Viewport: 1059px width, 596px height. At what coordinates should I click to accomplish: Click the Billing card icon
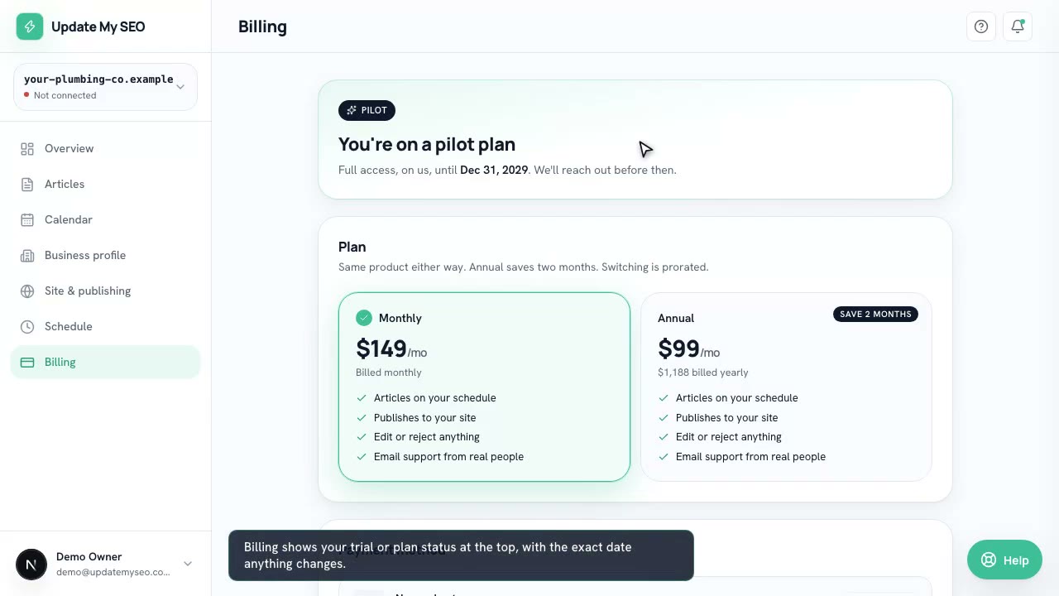coord(27,363)
